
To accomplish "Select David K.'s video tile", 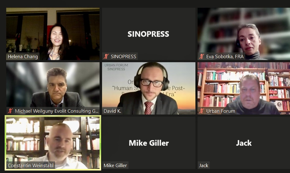I will click(149, 88).
